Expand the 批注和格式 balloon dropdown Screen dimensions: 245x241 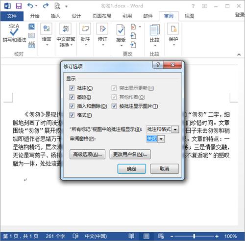175,130
